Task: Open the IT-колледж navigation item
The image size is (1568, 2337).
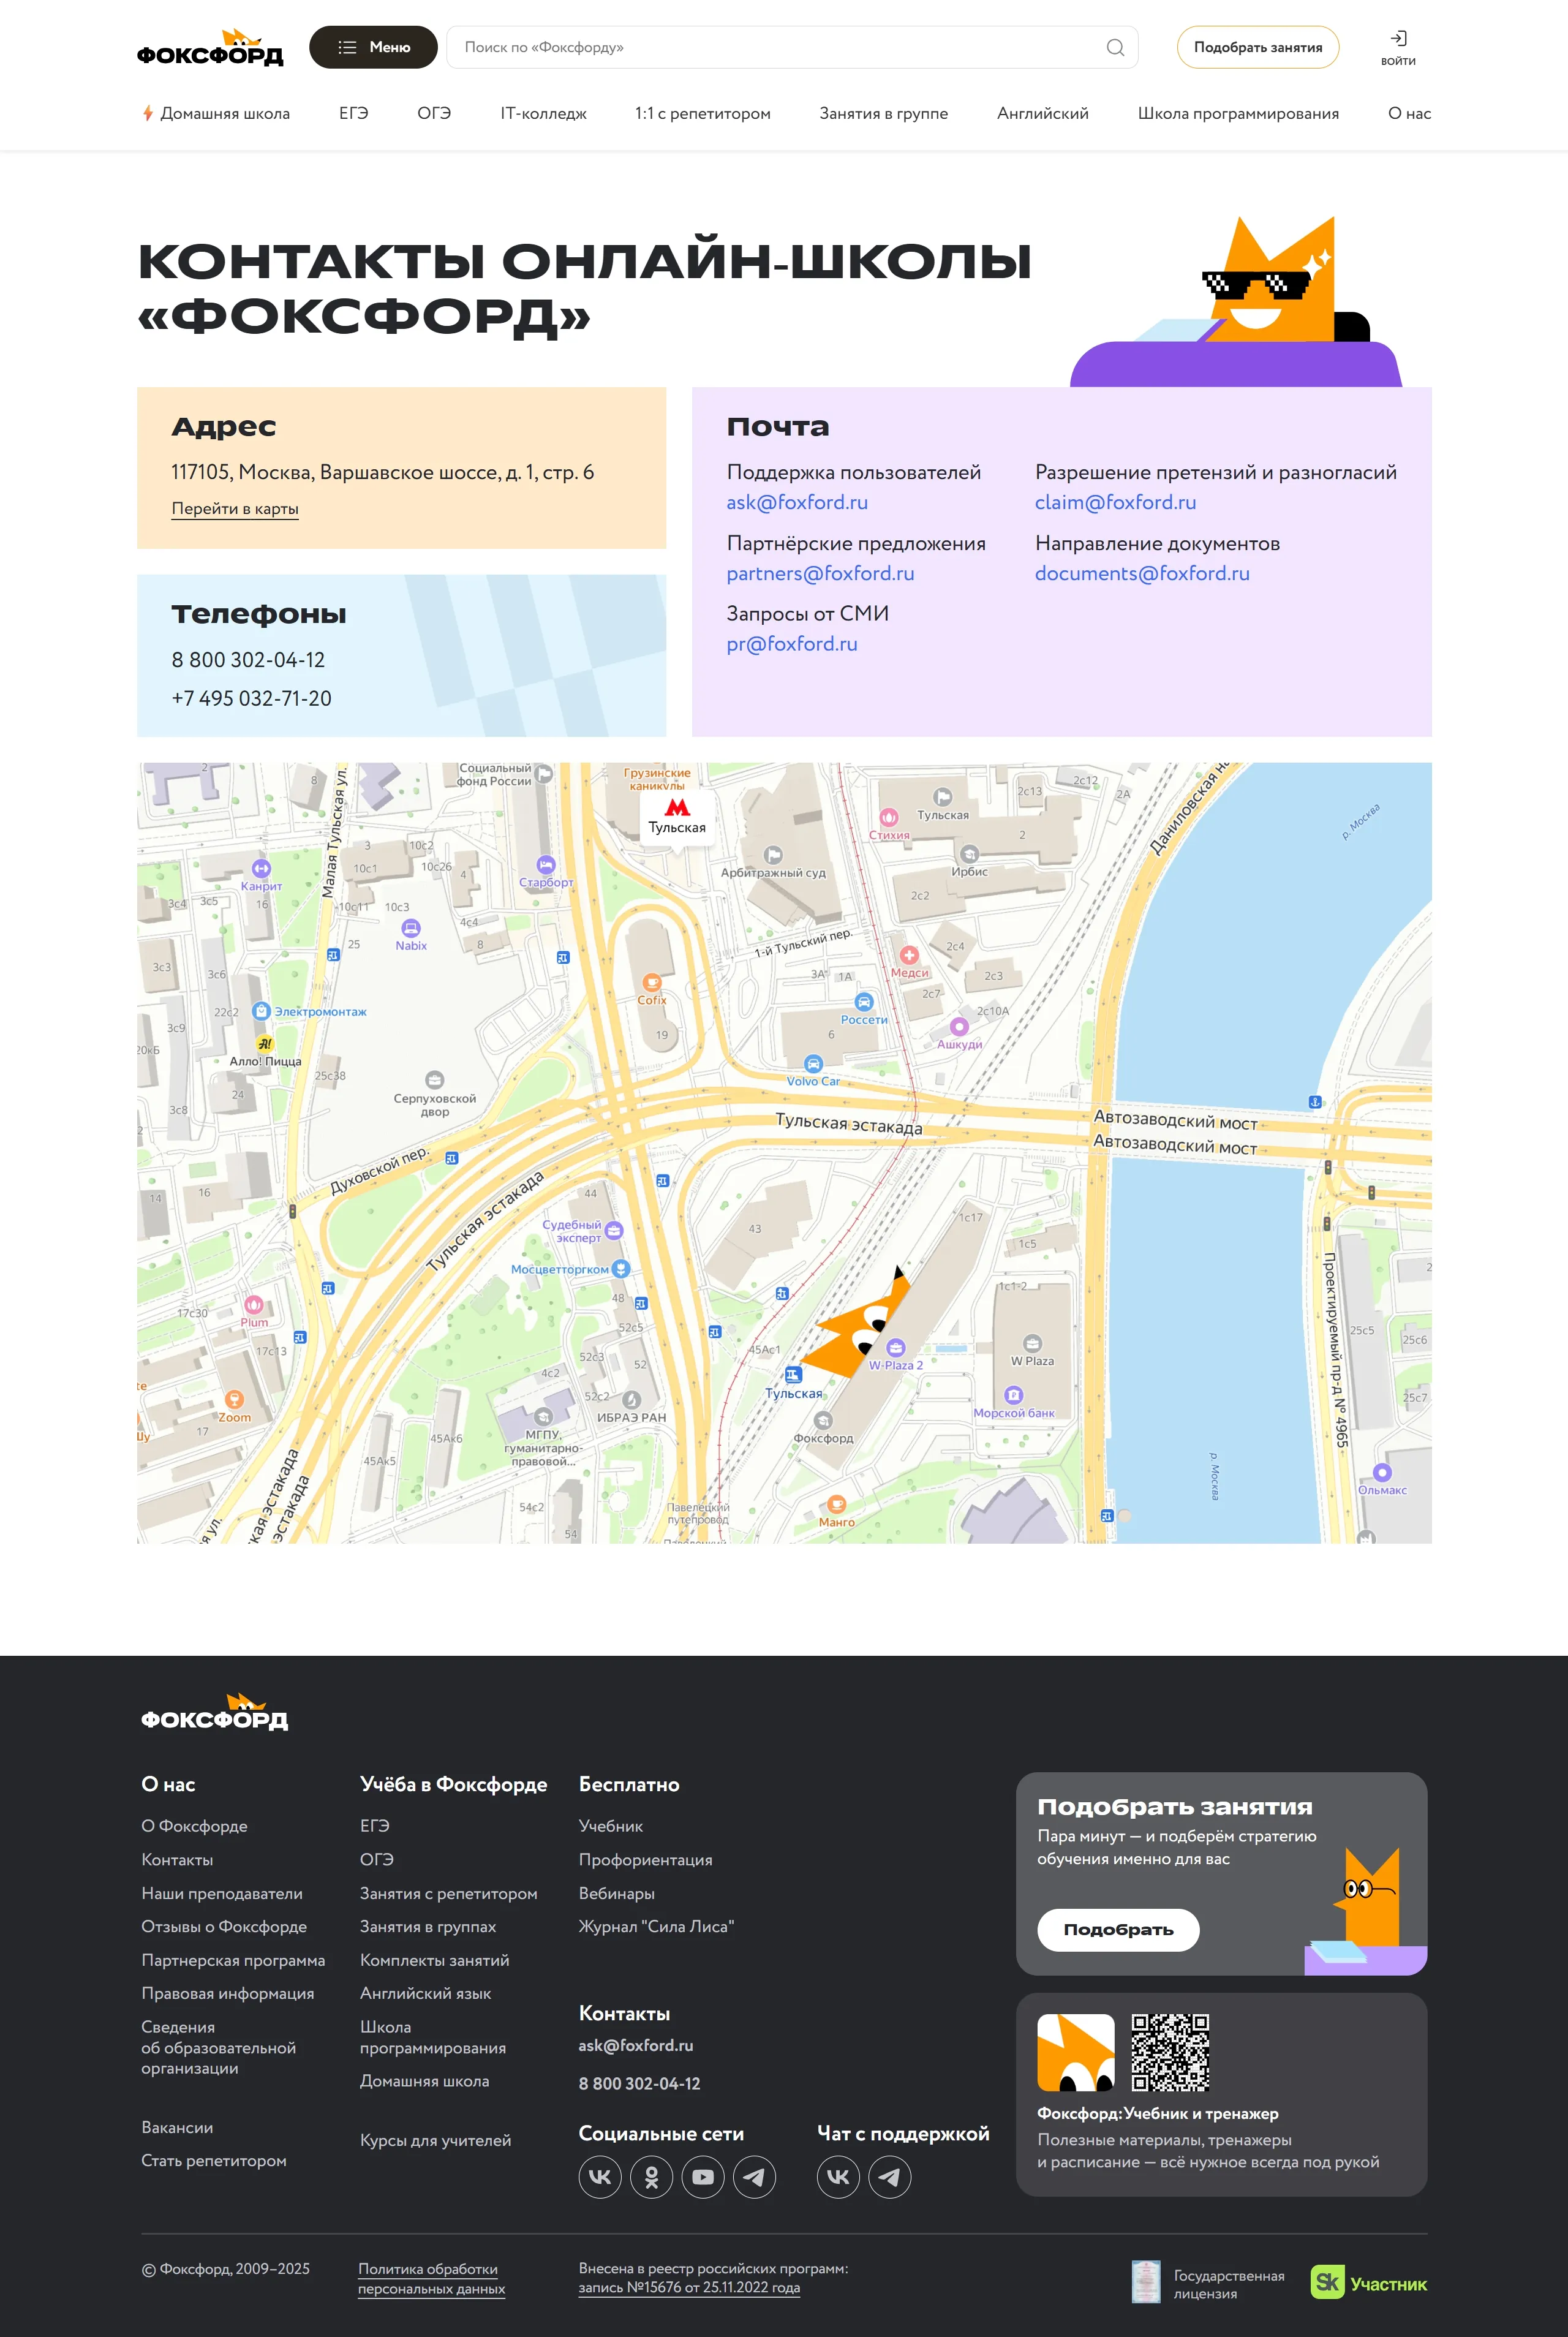Action: pyautogui.click(x=543, y=113)
